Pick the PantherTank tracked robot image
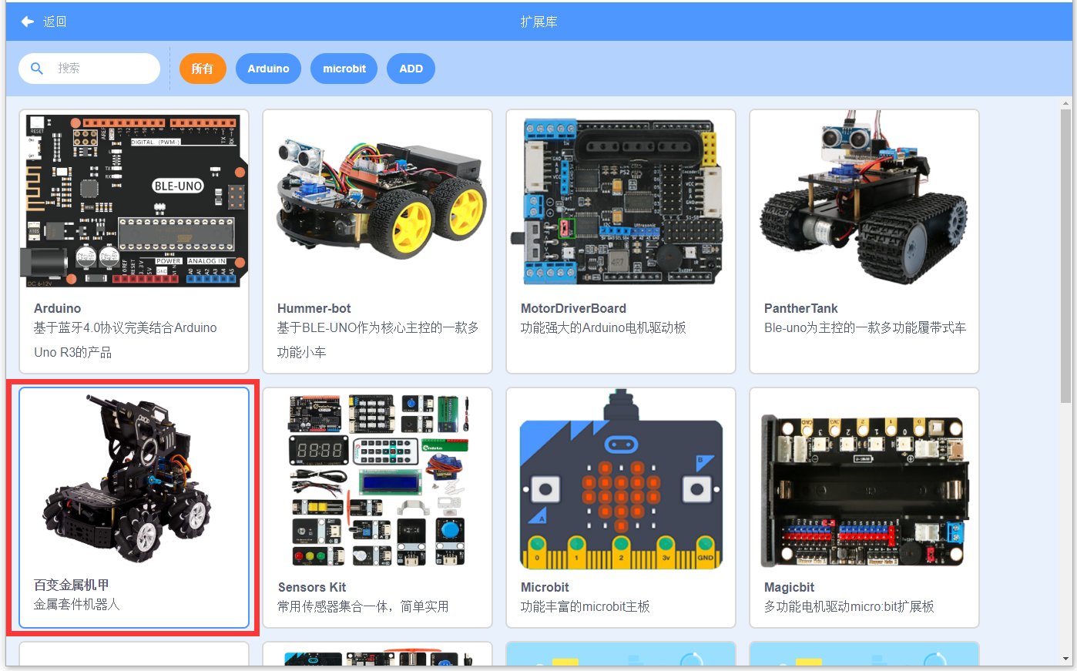1077x671 pixels. (x=864, y=202)
